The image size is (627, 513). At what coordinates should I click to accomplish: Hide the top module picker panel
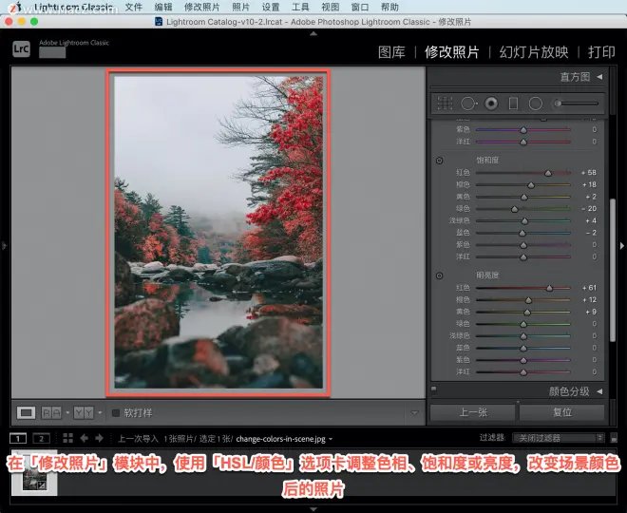313,33
